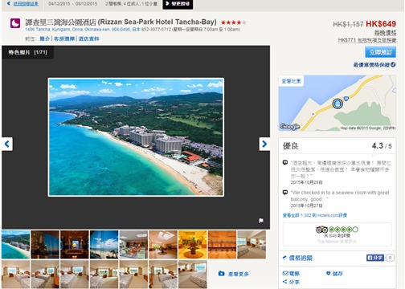
Task: Select the night exterior blue-lit thumbnail
Action: [x=45, y=245]
